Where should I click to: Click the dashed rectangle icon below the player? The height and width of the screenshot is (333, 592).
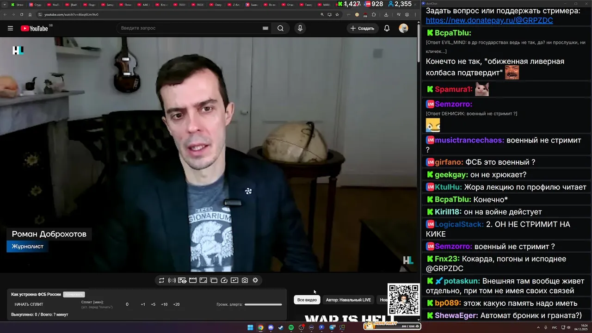click(214, 280)
